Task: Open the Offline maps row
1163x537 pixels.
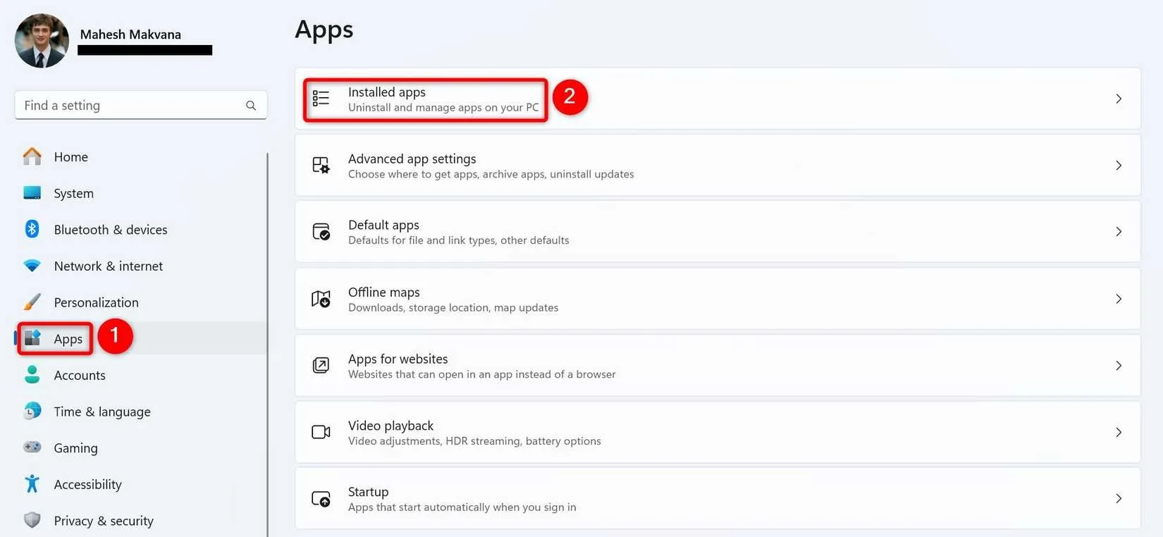Action: click(718, 299)
